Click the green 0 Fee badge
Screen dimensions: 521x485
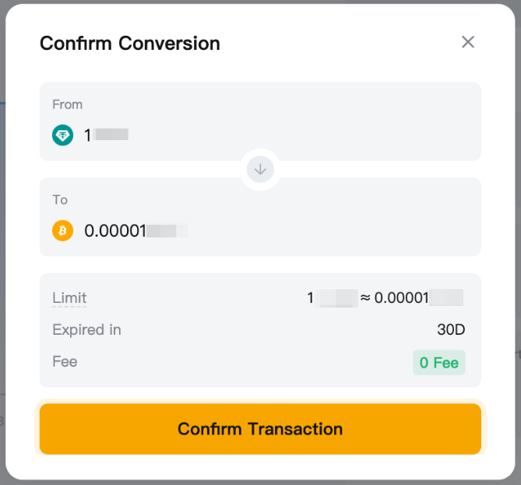438,362
